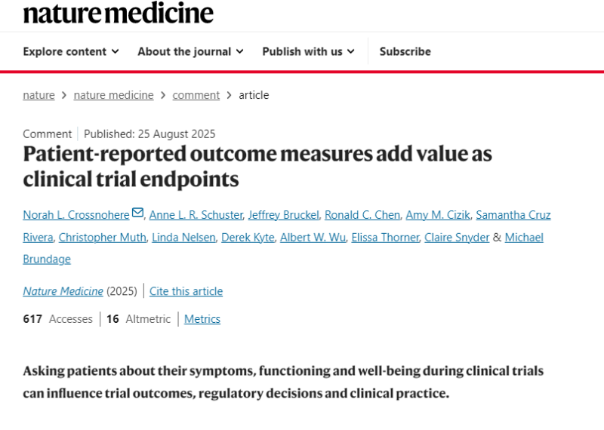Click Cite this article link
Image resolution: width=604 pixels, height=430 pixels.
coord(186,291)
